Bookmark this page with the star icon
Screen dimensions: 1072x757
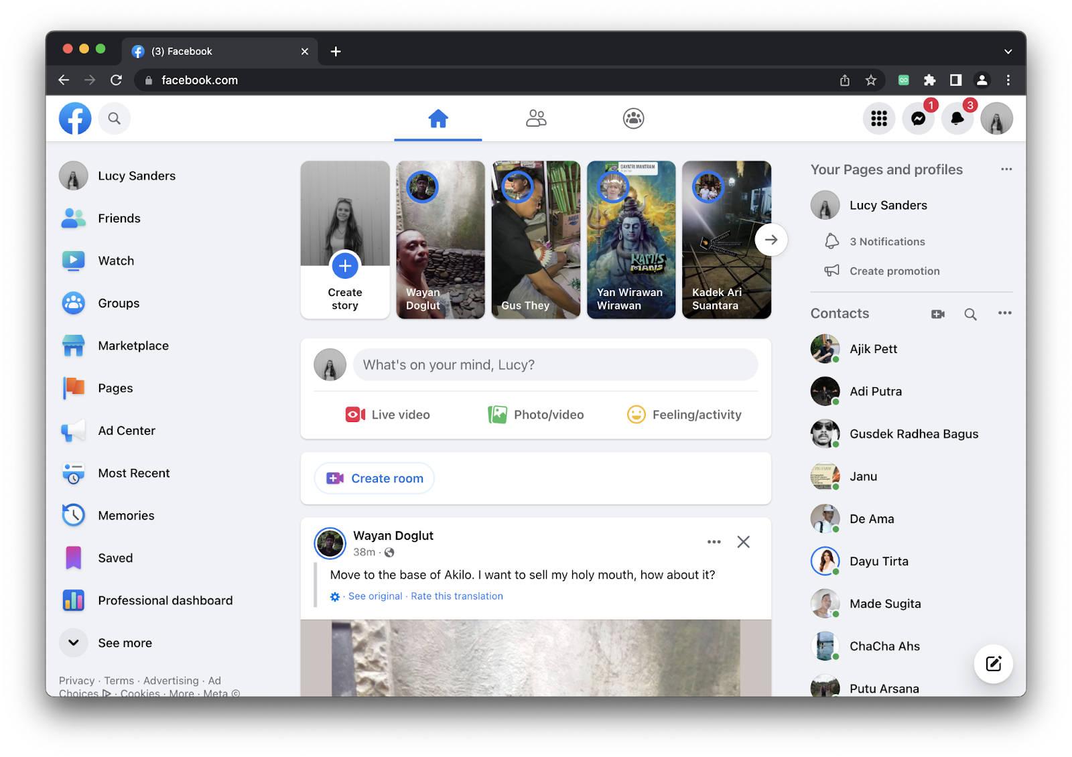coord(871,80)
